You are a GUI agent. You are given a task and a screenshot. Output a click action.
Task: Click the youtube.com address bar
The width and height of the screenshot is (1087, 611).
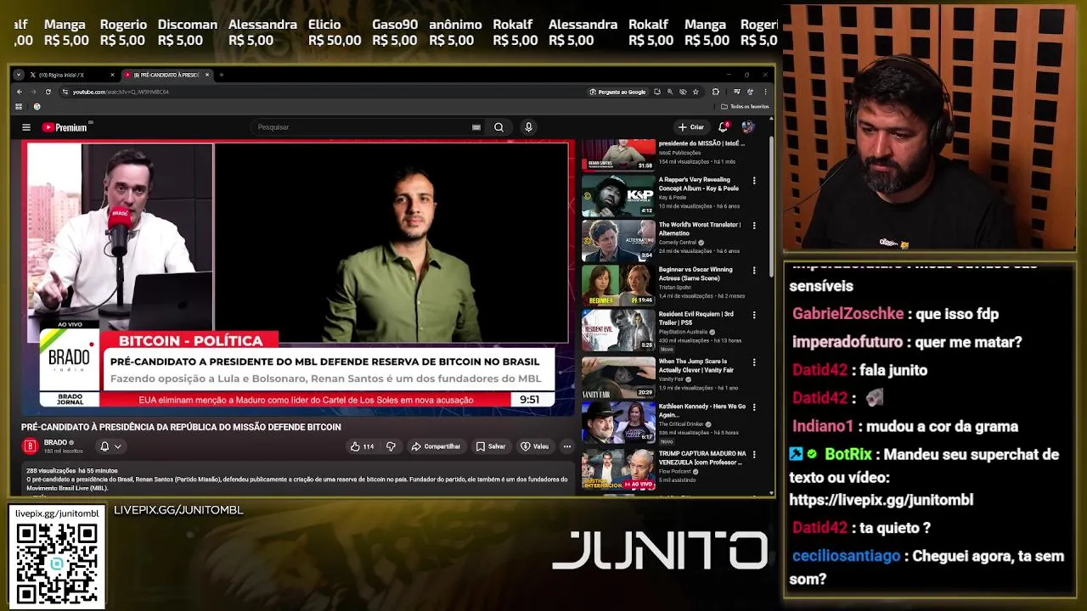pos(323,92)
